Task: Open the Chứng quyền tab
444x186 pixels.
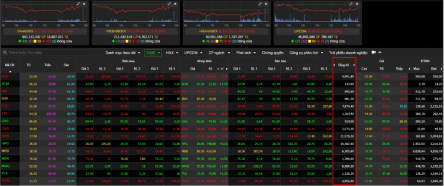Action: click(272, 53)
